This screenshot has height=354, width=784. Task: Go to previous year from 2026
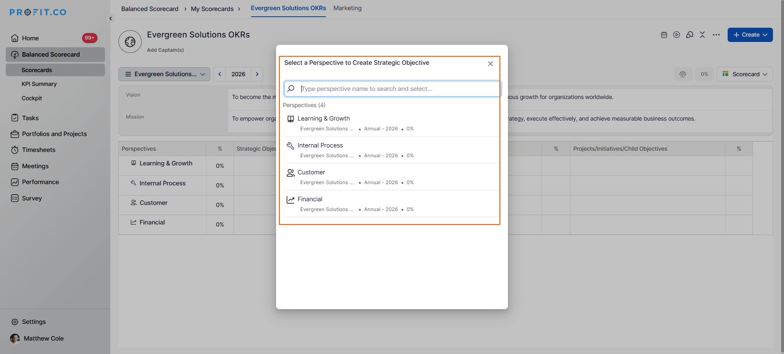click(220, 74)
